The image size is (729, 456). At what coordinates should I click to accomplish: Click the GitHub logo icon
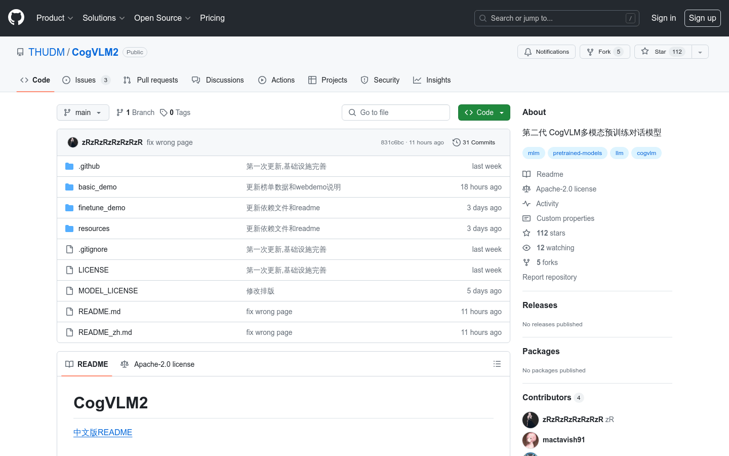16,18
